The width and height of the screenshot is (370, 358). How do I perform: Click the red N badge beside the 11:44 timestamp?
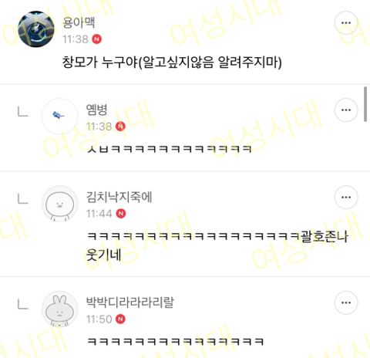tap(121, 214)
